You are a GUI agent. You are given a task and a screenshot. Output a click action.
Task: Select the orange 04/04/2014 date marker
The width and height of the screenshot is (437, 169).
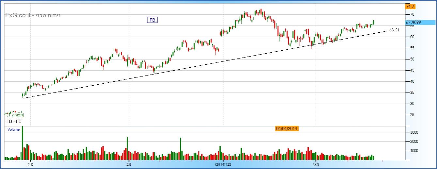click(x=287, y=128)
